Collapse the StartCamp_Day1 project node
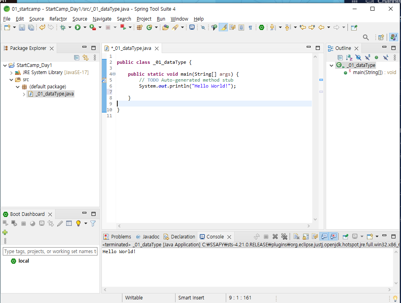Viewport: 401px width, 303px height. (5, 65)
